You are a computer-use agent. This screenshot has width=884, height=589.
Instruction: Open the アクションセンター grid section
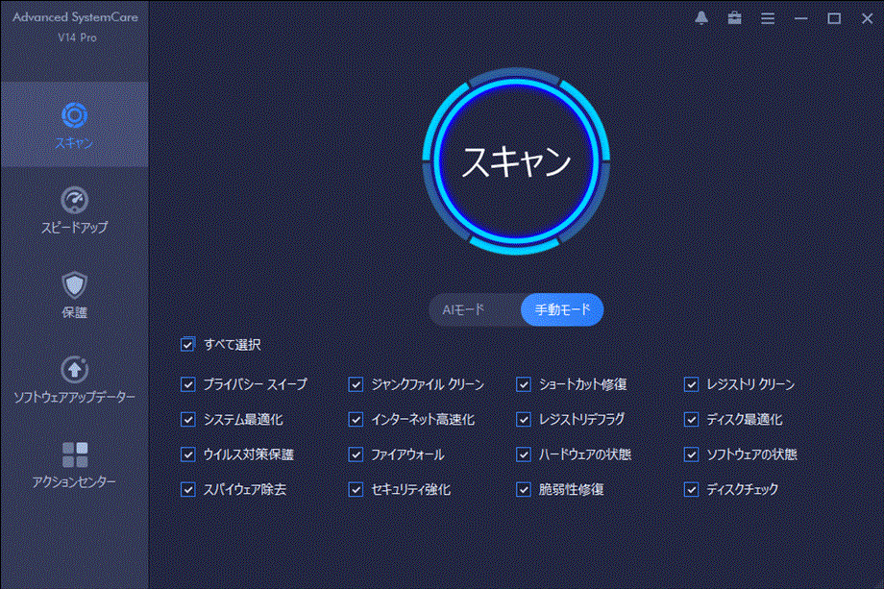coord(74,466)
